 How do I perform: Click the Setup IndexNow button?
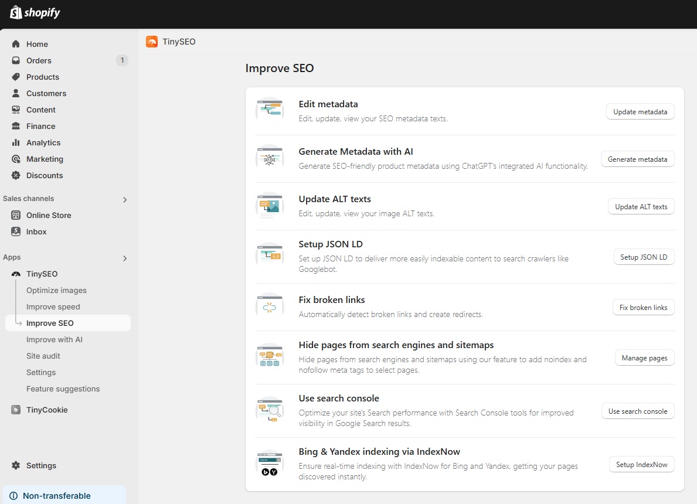click(x=641, y=464)
